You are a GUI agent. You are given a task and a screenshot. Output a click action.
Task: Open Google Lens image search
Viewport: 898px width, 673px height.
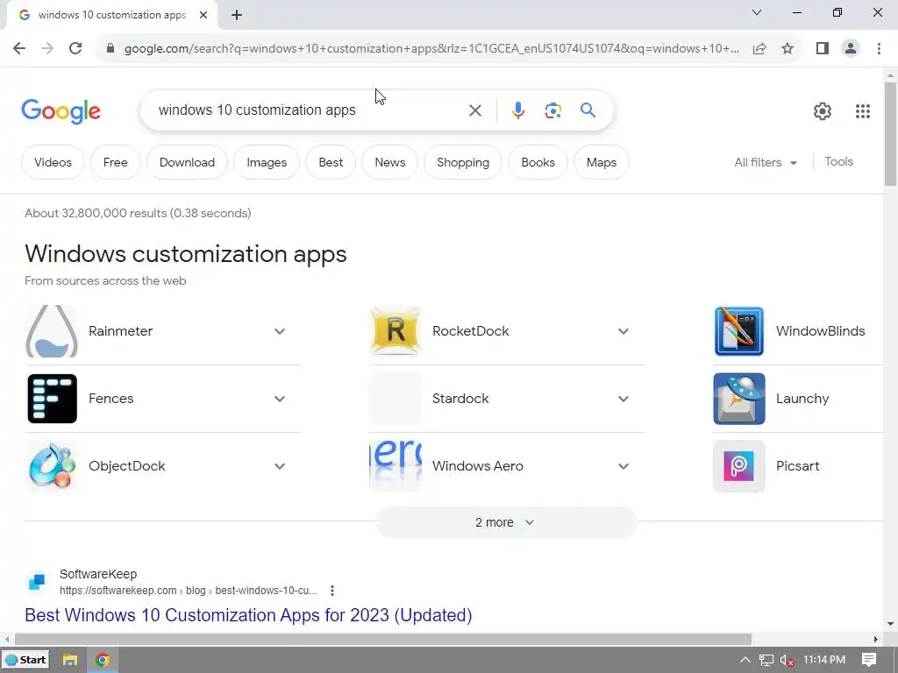coord(552,110)
